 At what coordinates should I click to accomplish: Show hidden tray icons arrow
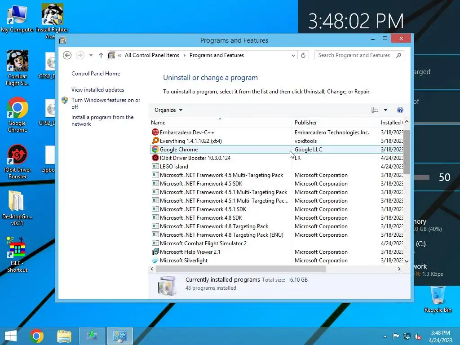(x=385, y=336)
